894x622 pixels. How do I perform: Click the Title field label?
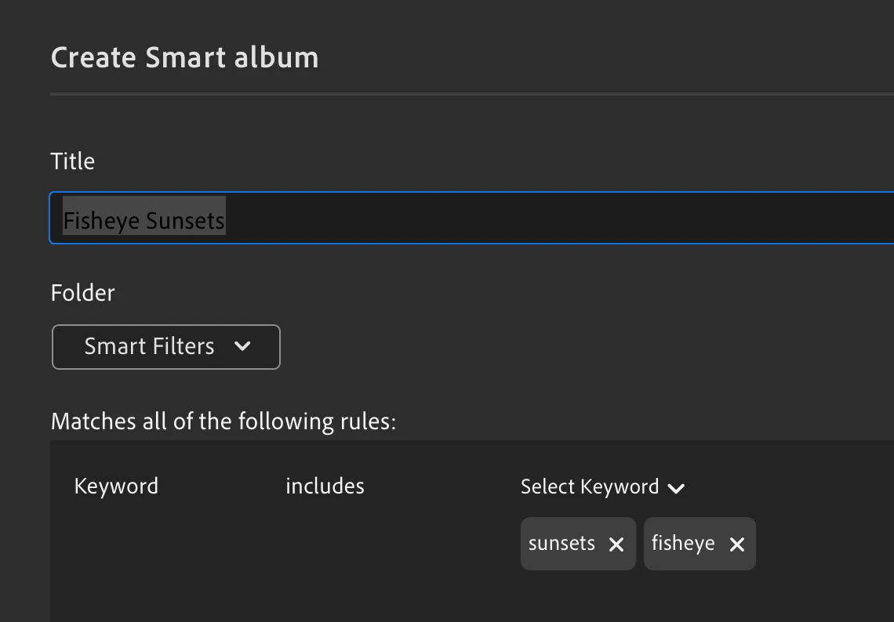[x=72, y=161]
